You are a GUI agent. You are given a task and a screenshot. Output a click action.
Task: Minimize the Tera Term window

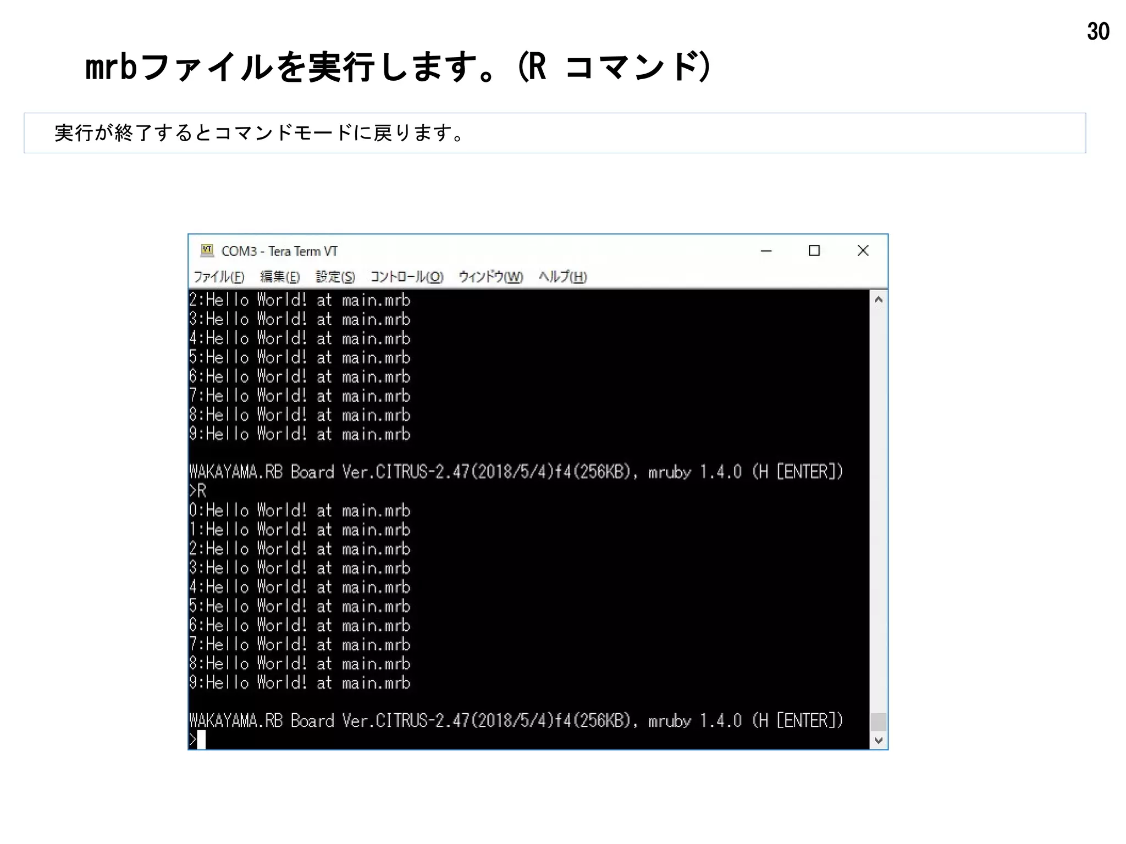(766, 251)
